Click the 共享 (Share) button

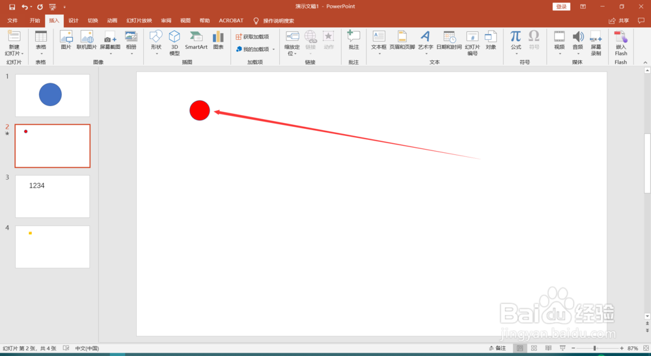[619, 20]
